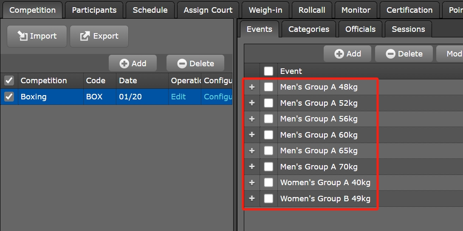463x231 pixels.
Task: Open the Configure link for Boxing
Action: point(217,97)
